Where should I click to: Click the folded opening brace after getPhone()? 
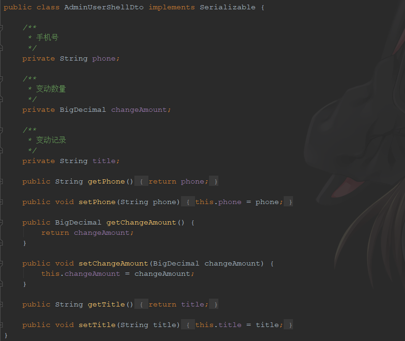(141, 182)
